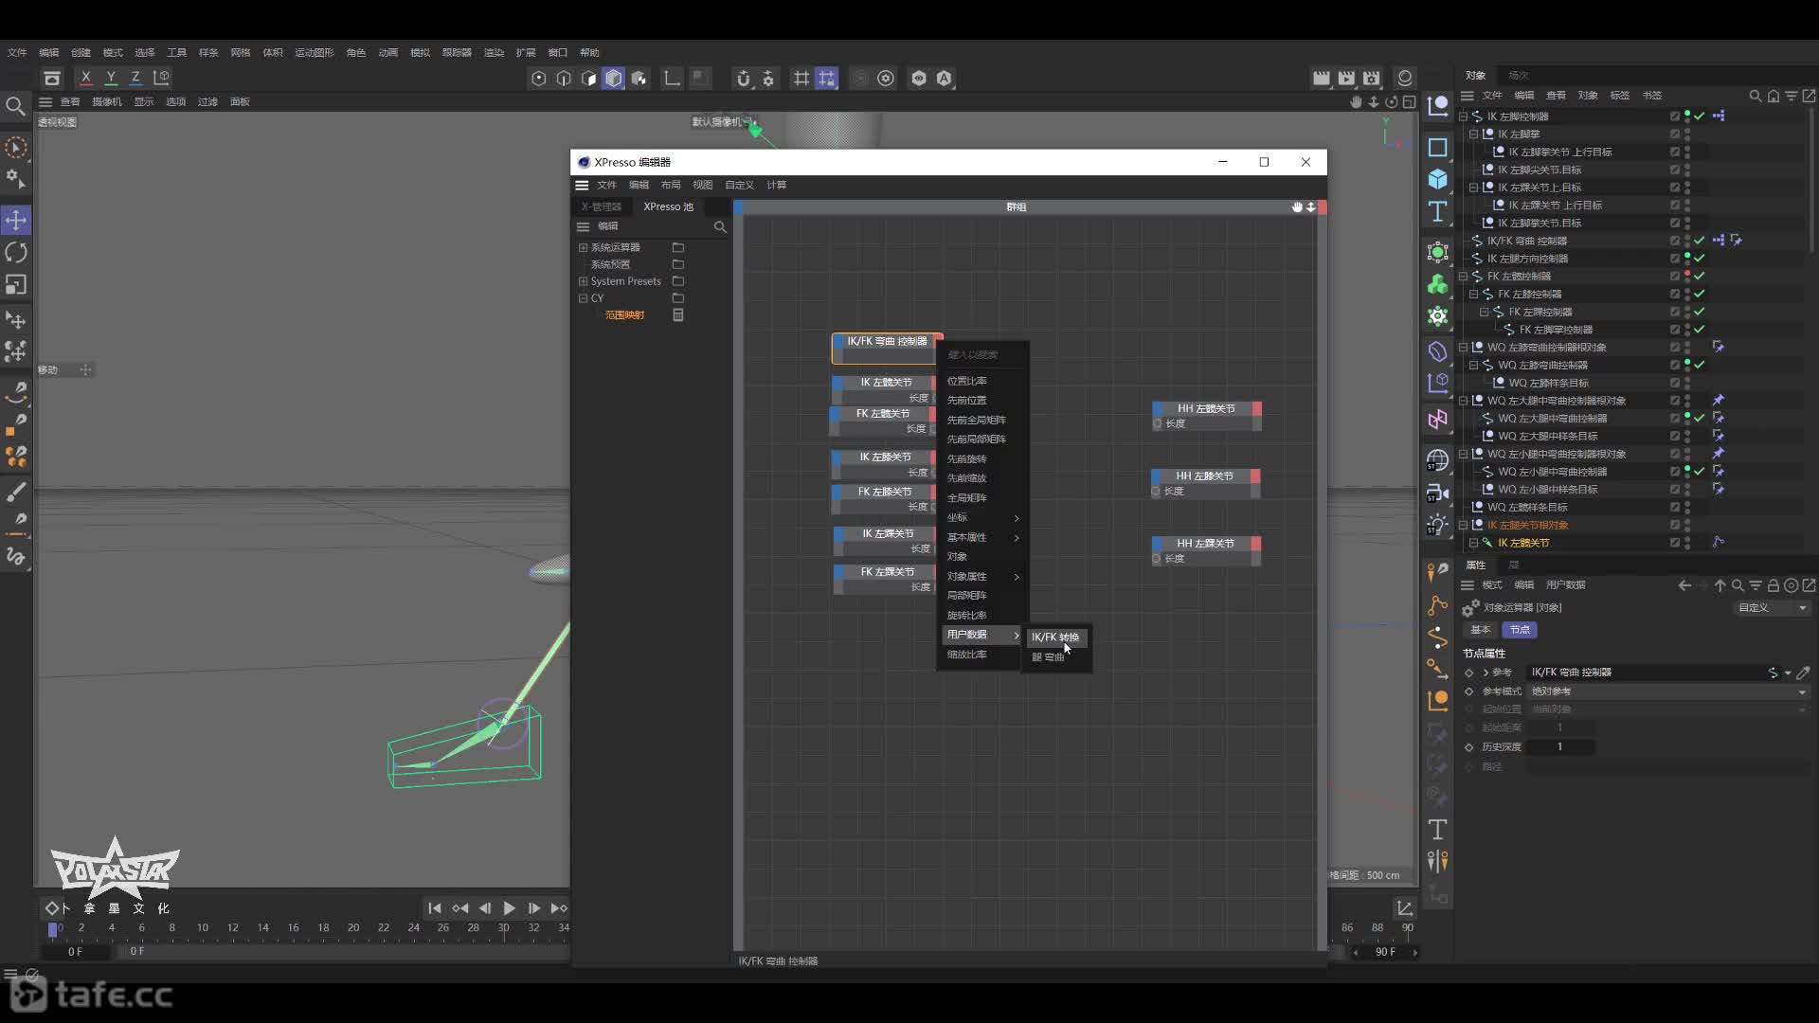Screen dimensions: 1819x1023
Task: Toggle visibility dots on IK 左脚掌 row
Action: [1688, 135]
